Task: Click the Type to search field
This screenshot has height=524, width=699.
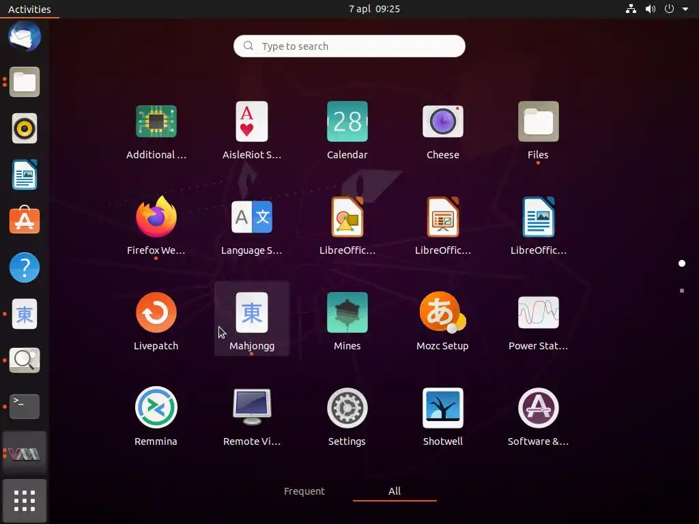Action: 349,46
